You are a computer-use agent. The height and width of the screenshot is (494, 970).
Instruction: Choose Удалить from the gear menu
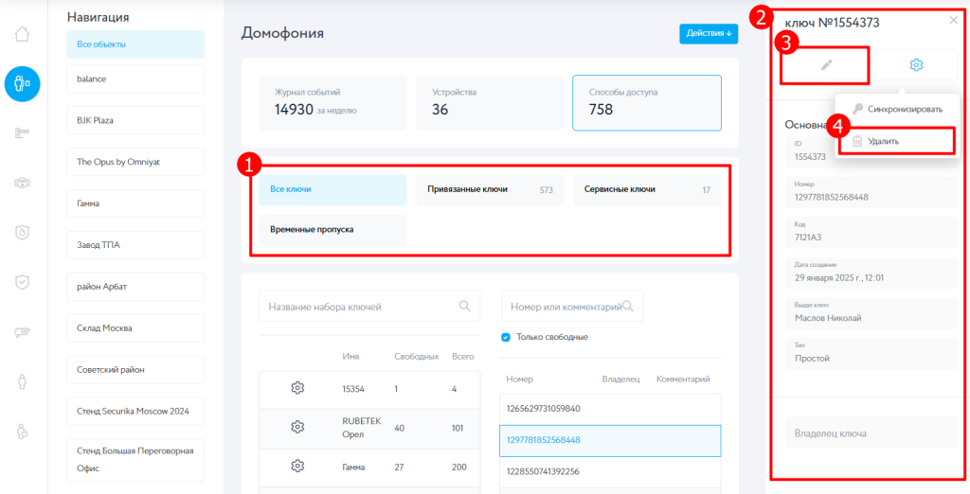(x=897, y=141)
